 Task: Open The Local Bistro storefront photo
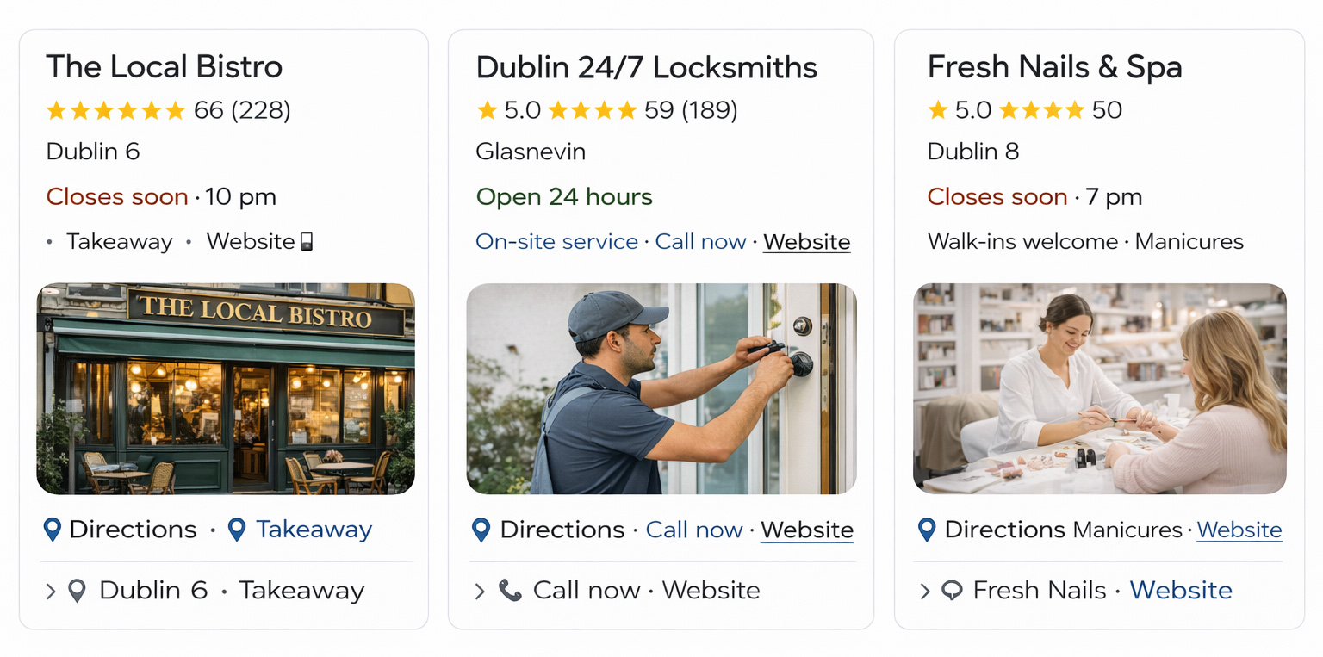coord(226,388)
